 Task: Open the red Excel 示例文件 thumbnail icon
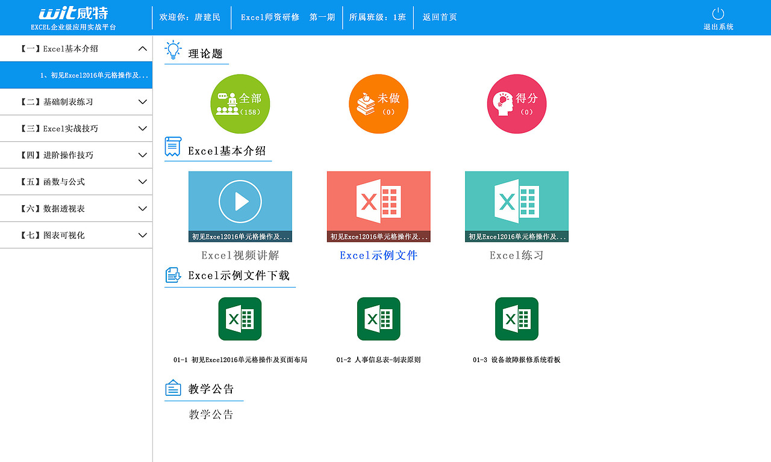pyautogui.click(x=378, y=205)
